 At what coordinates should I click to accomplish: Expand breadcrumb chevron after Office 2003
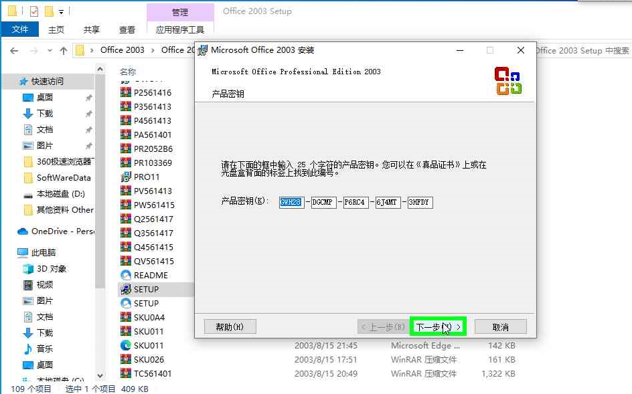(153, 50)
